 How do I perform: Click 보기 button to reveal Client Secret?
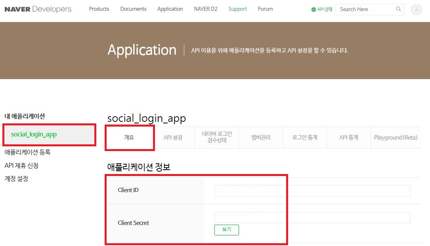227,230
